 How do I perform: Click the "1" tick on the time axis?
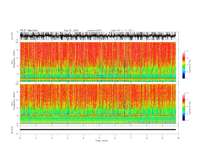tap(36, 138)
